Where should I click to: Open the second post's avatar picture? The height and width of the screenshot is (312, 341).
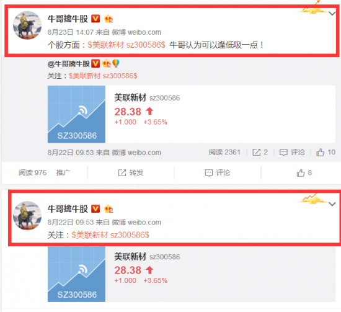tap(27, 215)
